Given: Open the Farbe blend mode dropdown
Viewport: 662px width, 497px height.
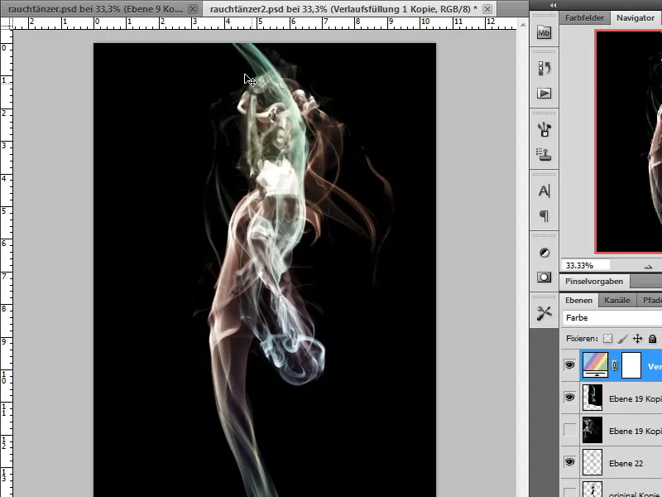Looking at the screenshot, I should (x=612, y=318).
